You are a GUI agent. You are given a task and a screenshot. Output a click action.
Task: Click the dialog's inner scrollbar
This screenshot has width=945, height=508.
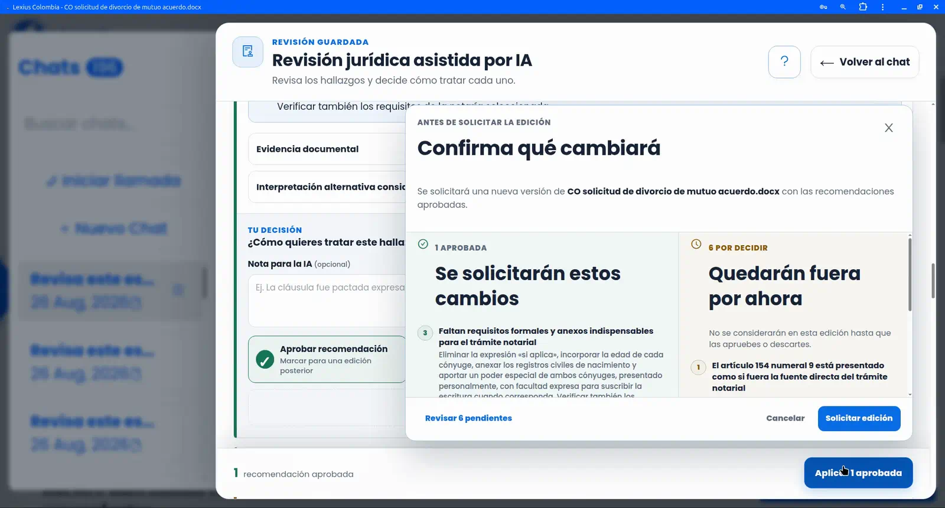910,275
